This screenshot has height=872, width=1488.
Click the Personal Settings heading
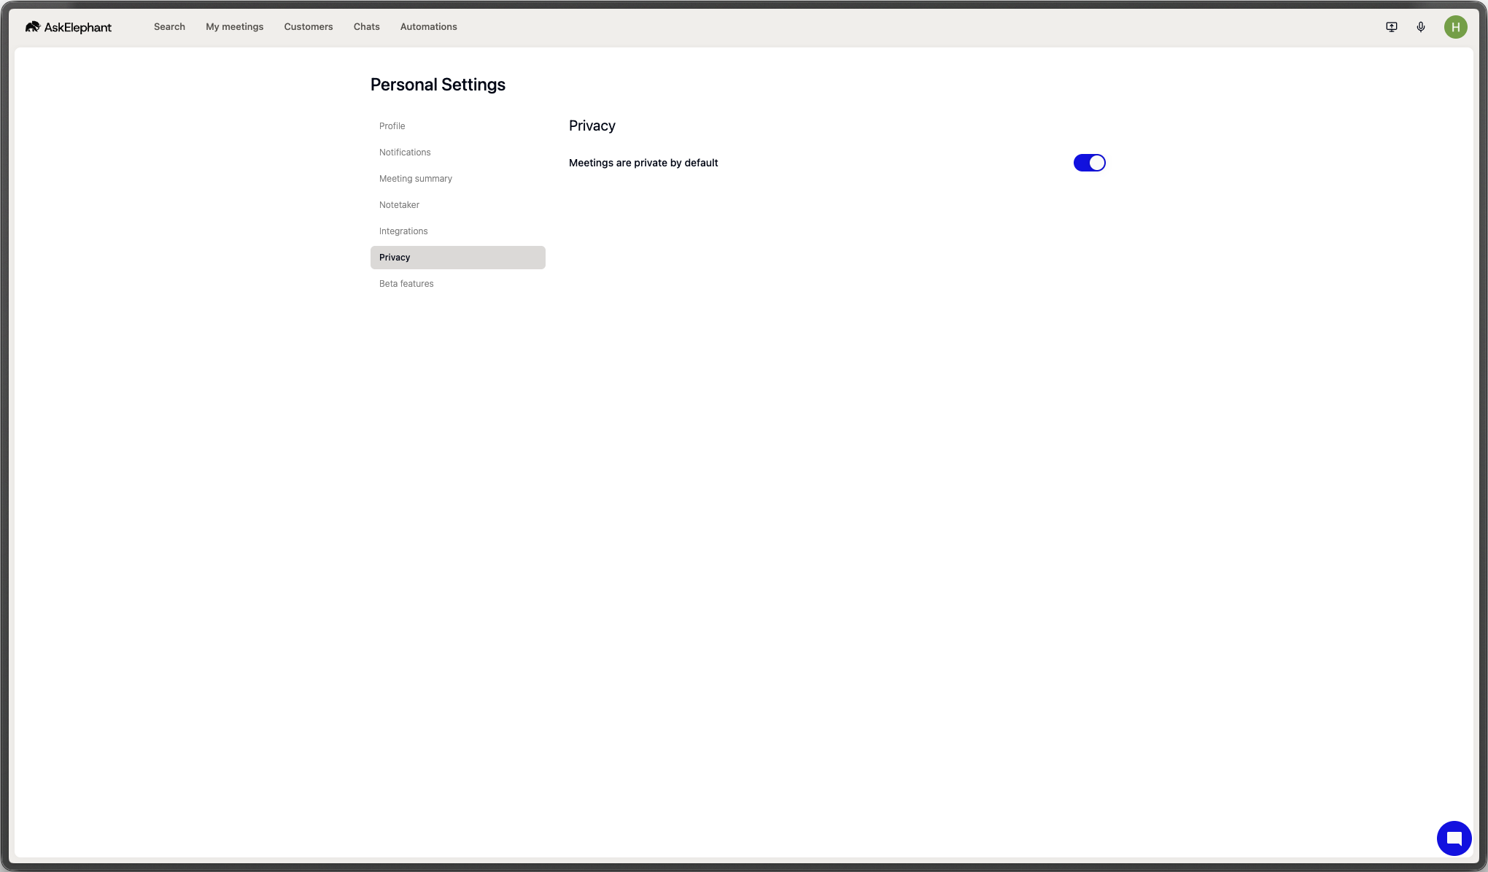[438, 85]
